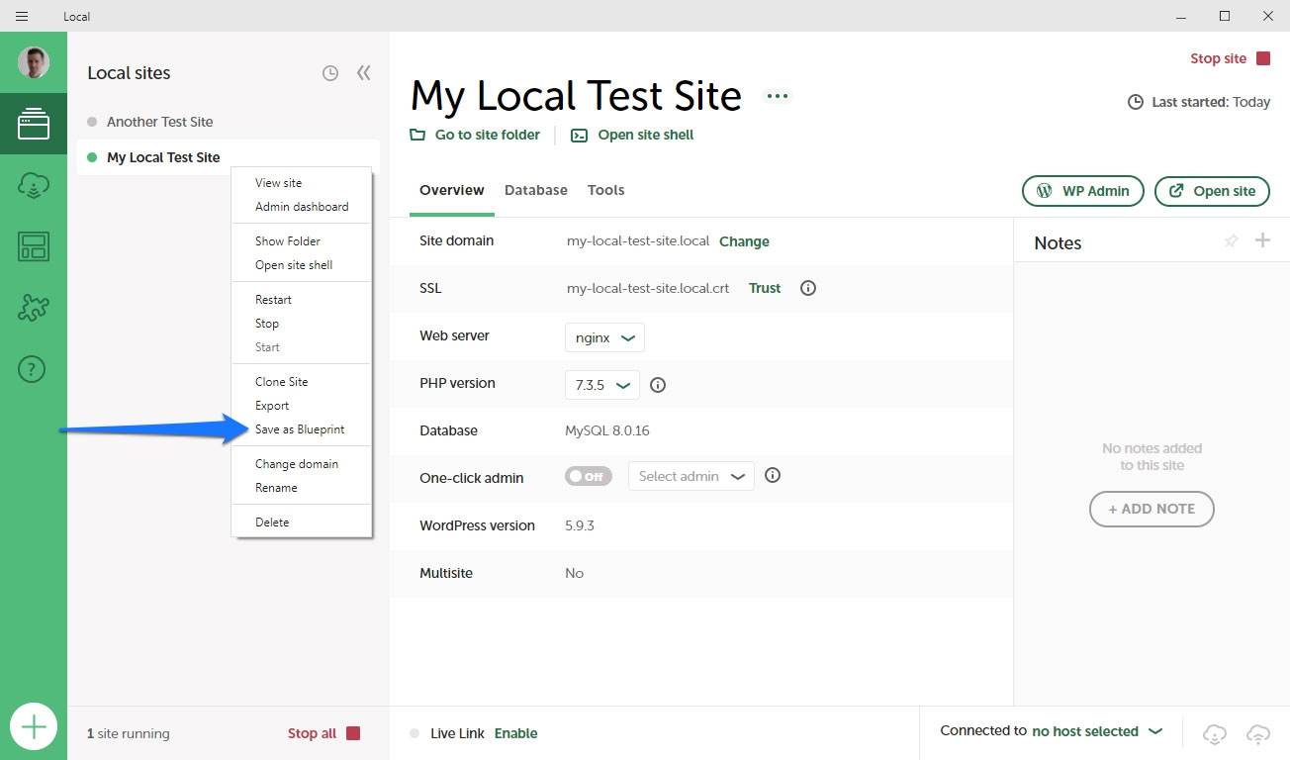Pin the notes panel

click(x=1231, y=240)
